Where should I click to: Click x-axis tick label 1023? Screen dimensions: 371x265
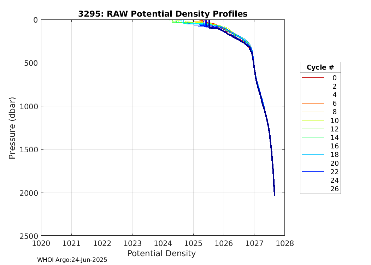tap(132, 243)
